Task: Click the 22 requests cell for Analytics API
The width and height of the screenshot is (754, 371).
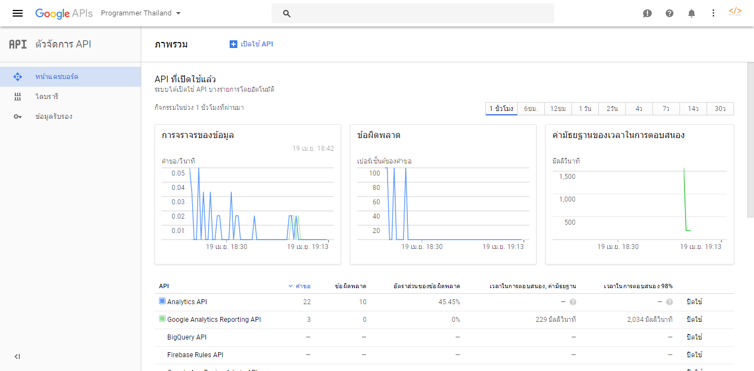Action: [x=307, y=302]
